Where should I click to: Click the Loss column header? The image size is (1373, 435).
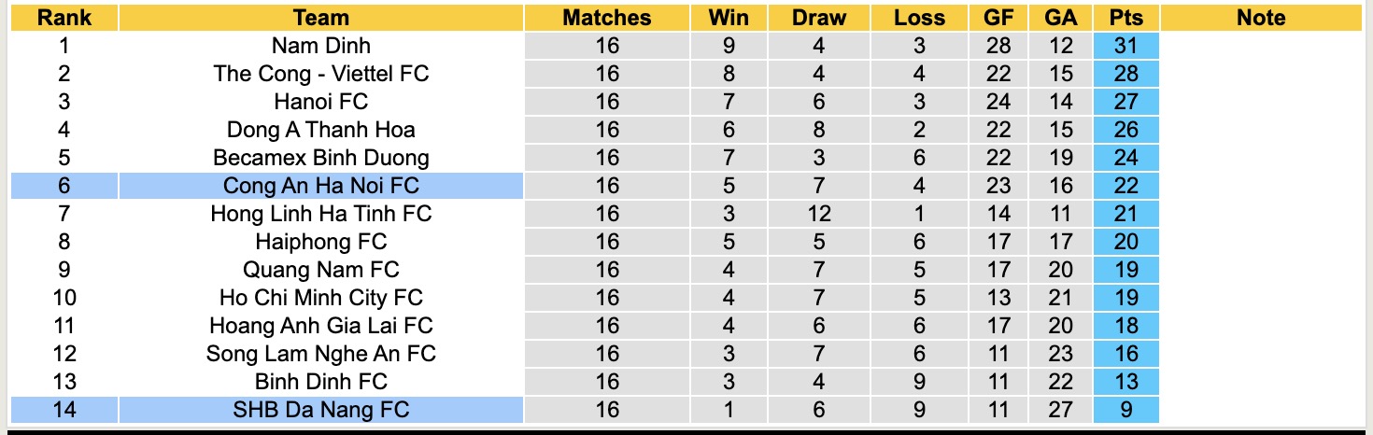[x=919, y=18]
